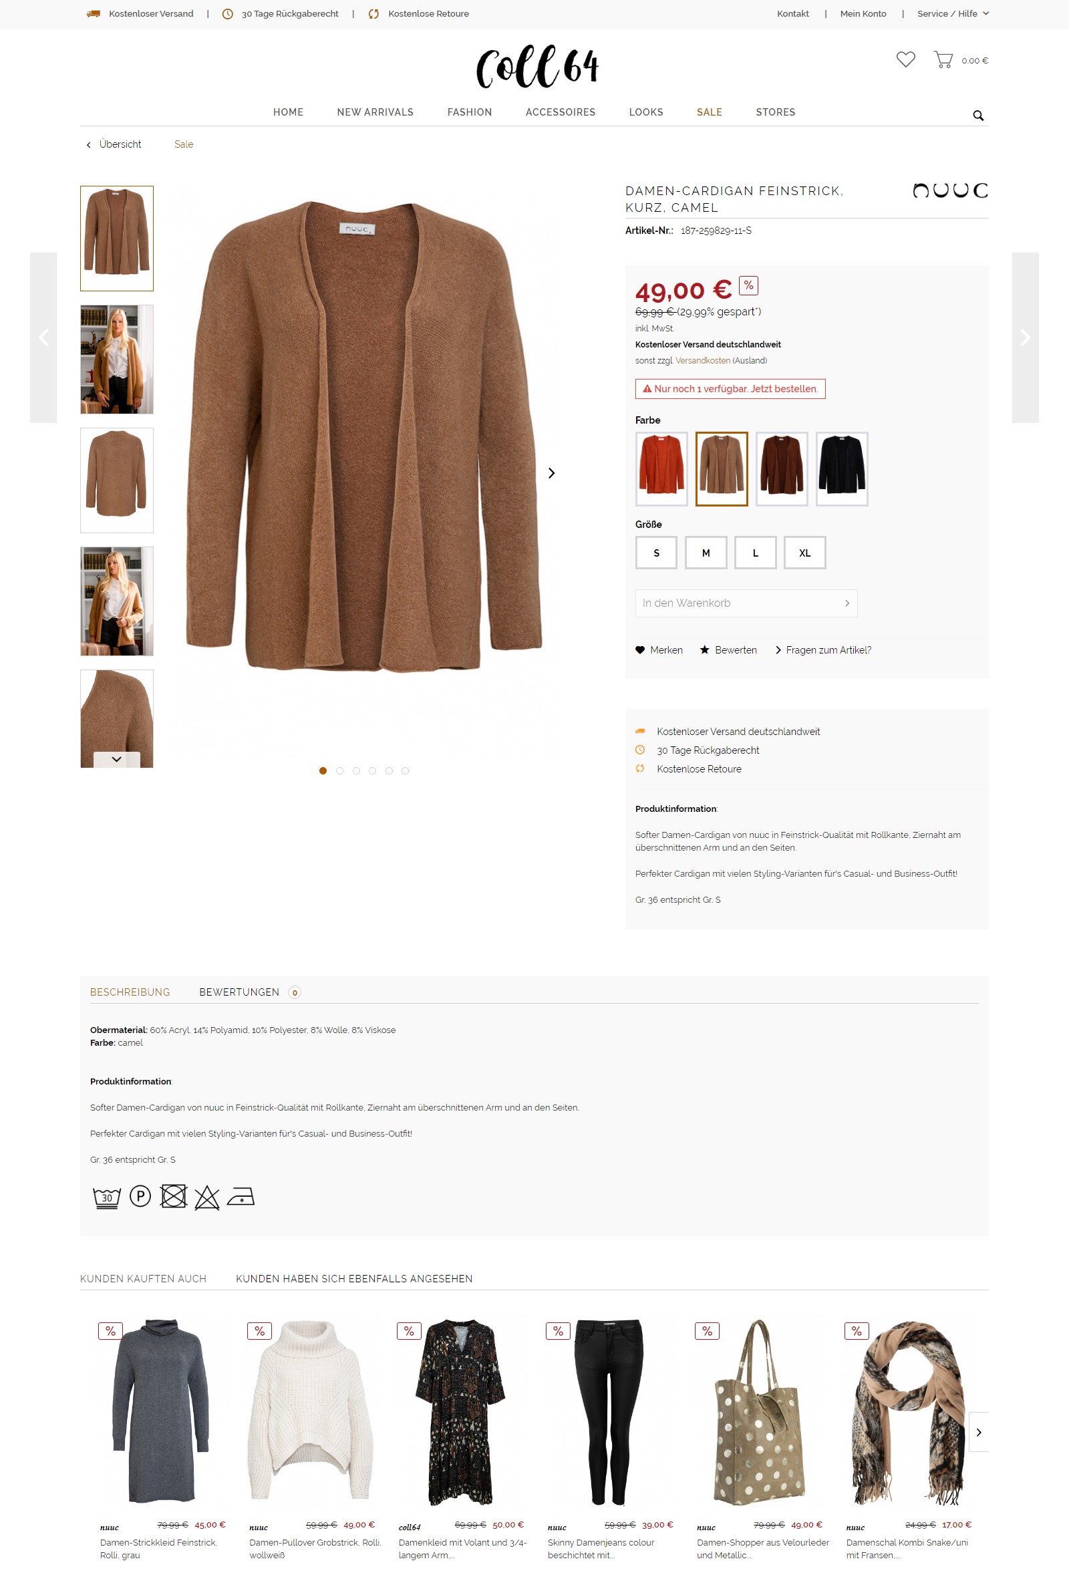Go to next product with right arrow
Image resolution: width=1069 pixels, height=1593 pixels.
tap(1025, 337)
